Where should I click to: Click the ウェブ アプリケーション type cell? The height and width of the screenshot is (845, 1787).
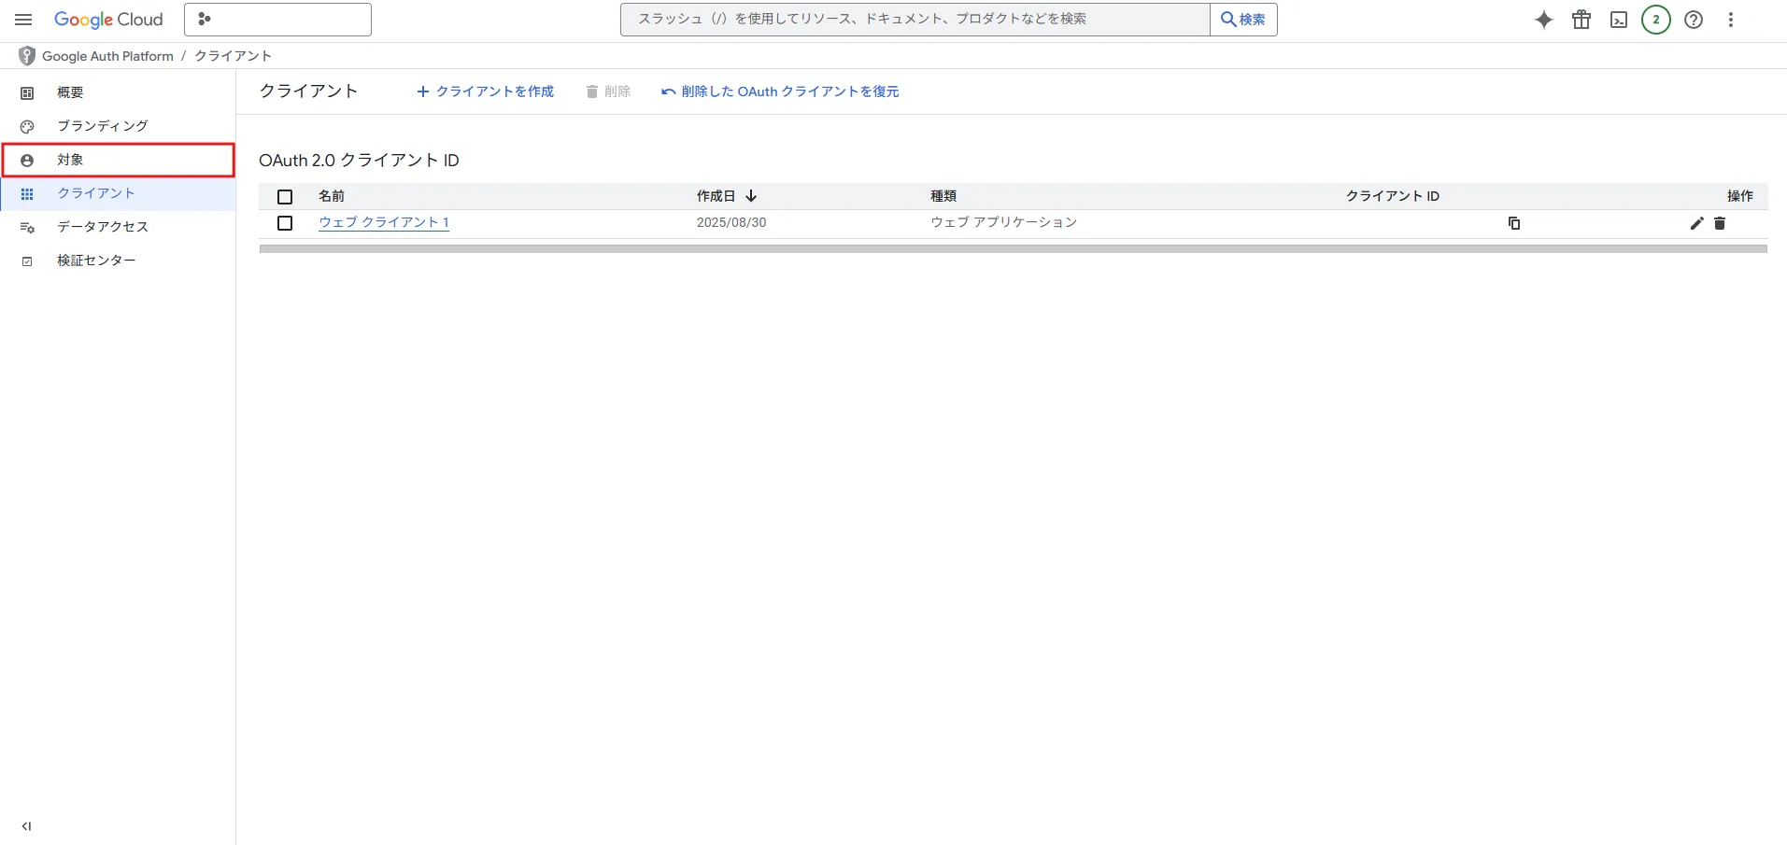coord(1004,222)
